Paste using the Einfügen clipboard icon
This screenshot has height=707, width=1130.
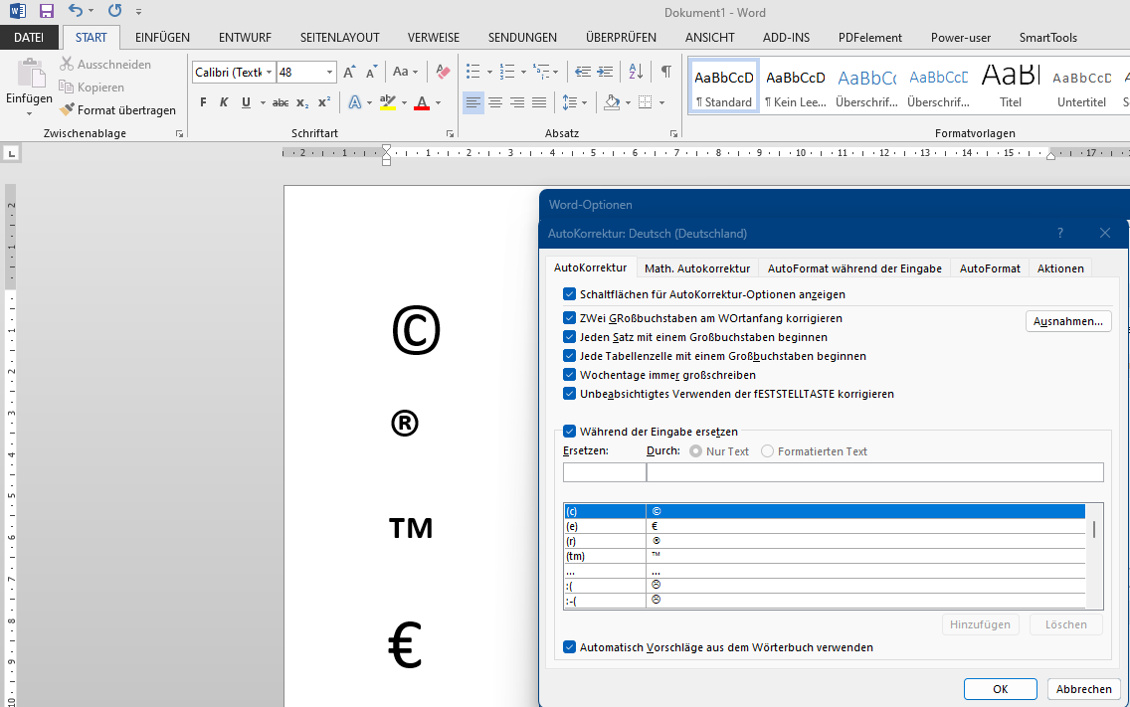point(30,74)
